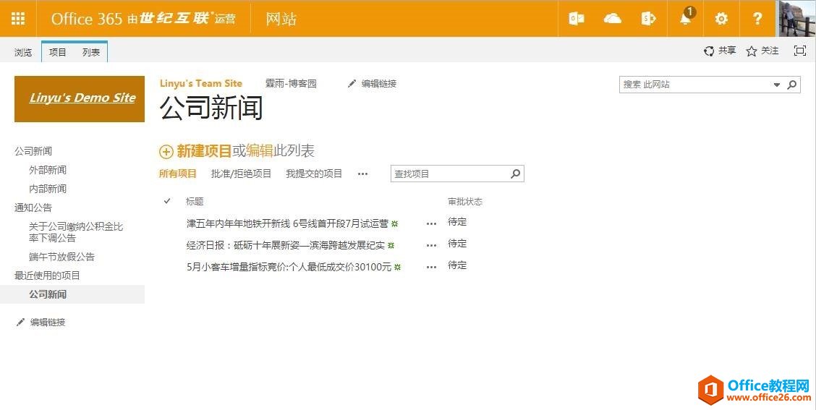This screenshot has width=816, height=410.
Task: Open 端午节放假公告 in left navigation
Action: [62, 257]
